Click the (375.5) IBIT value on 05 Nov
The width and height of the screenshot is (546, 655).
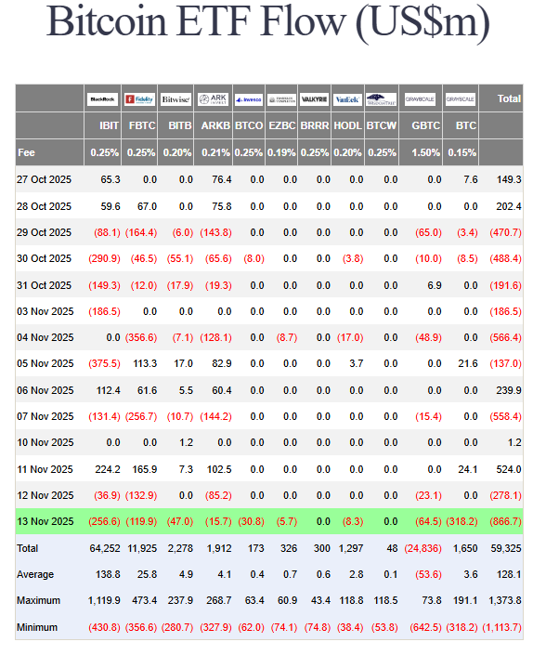point(104,364)
